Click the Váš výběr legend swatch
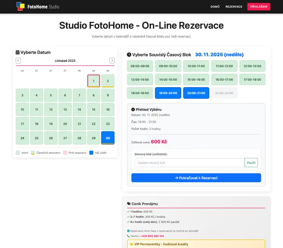 point(91,153)
